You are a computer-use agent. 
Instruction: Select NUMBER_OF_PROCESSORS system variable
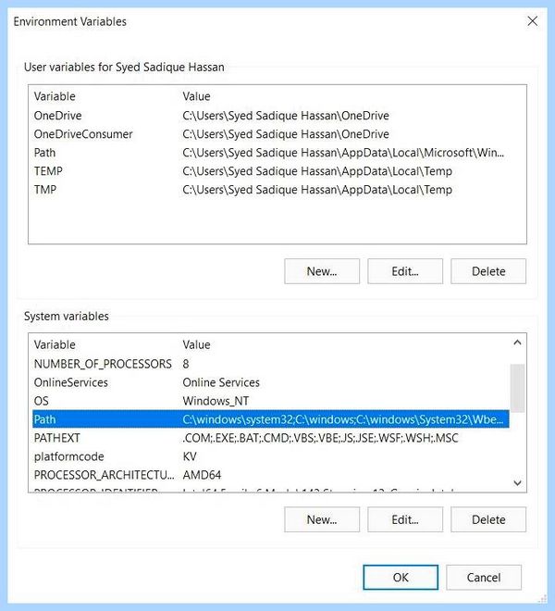(x=270, y=364)
